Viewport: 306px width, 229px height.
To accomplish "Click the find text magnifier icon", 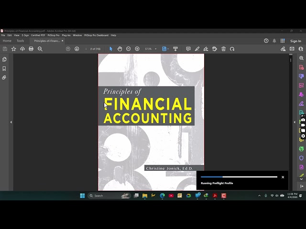I will (40, 49).
